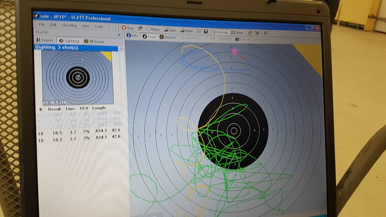Select the Trace view tab
This screenshot has width=386, height=217.
[149, 36]
